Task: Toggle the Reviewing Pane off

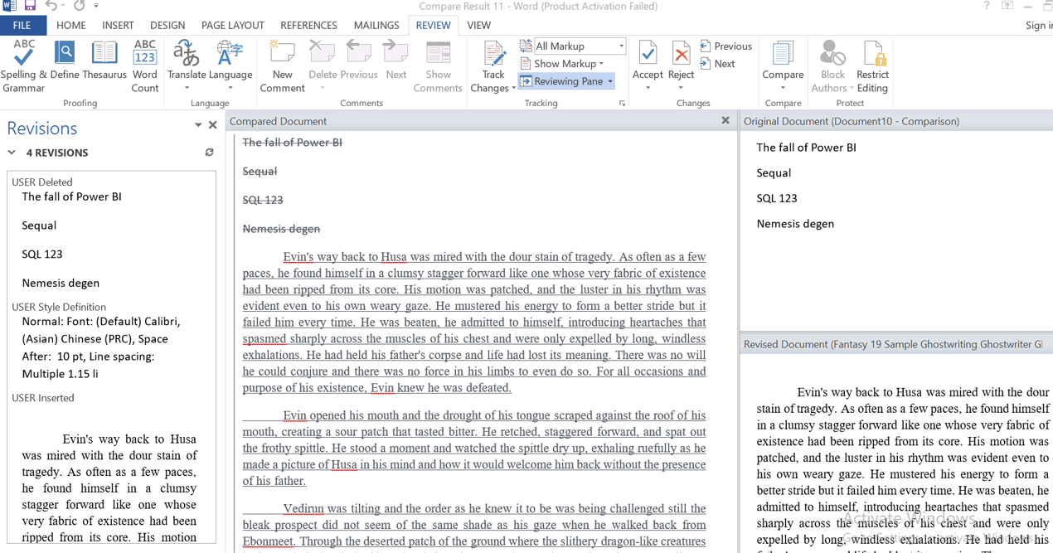Action: click(566, 80)
